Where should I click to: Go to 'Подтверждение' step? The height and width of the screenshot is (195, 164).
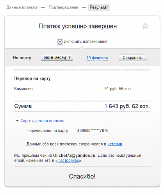(x=63, y=7)
